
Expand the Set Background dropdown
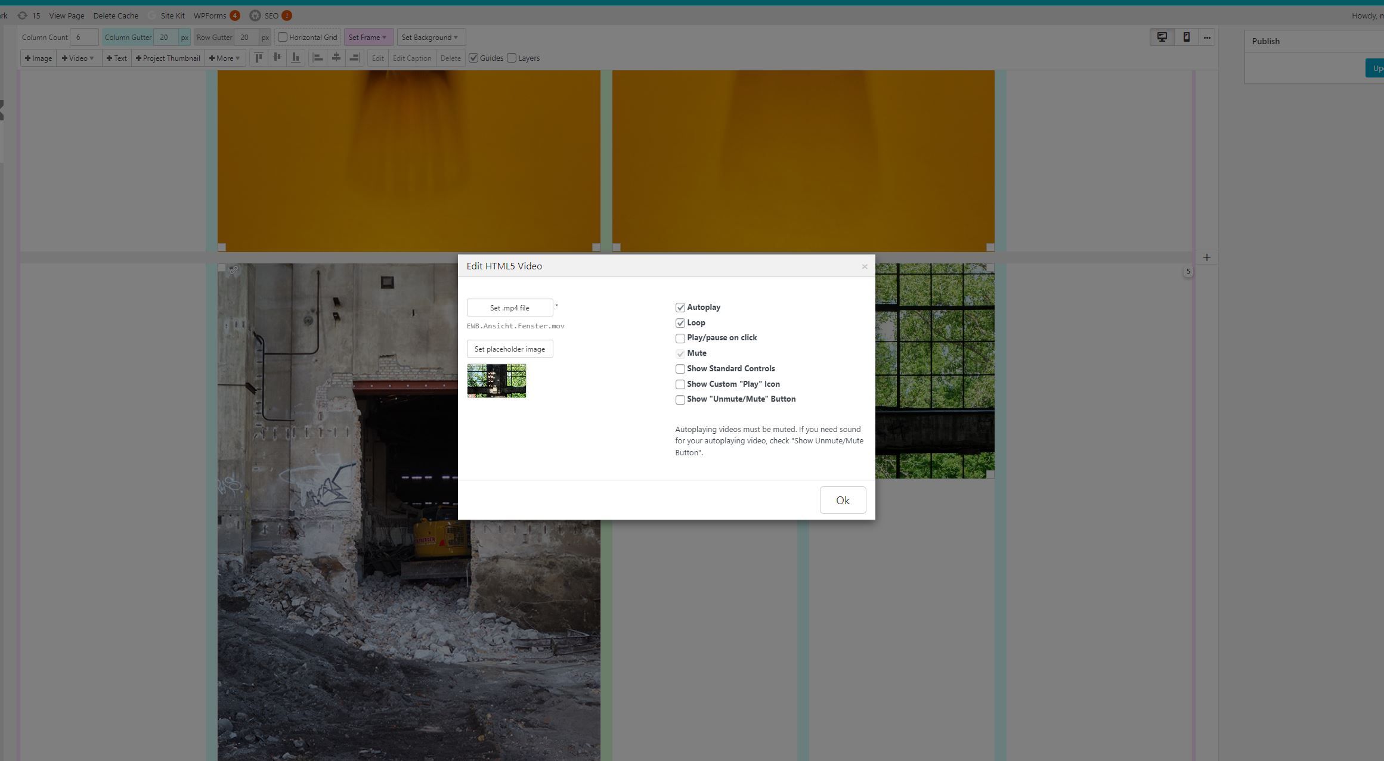430,37
